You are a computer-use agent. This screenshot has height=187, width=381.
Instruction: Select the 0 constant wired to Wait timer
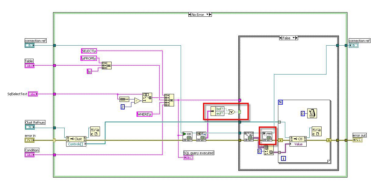click(303, 113)
